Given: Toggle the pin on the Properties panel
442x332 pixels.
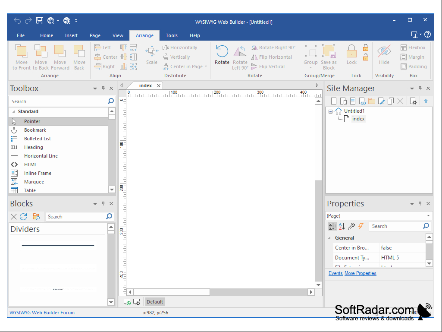Looking at the screenshot, I should (x=420, y=203).
